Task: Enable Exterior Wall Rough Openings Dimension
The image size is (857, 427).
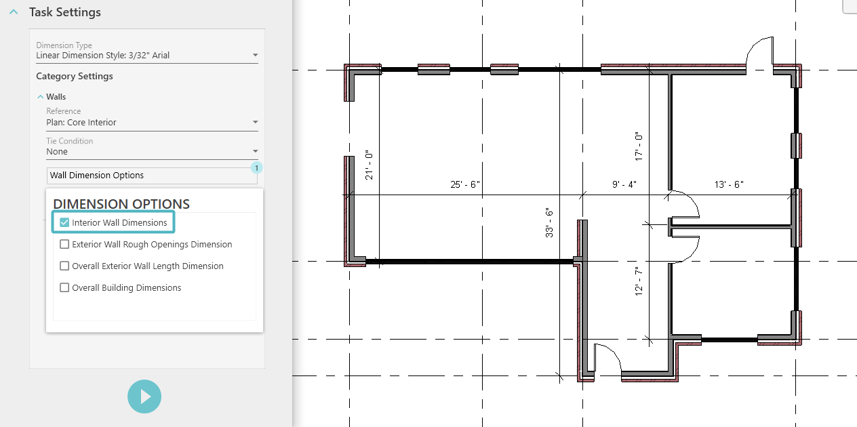Action: coord(64,244)
